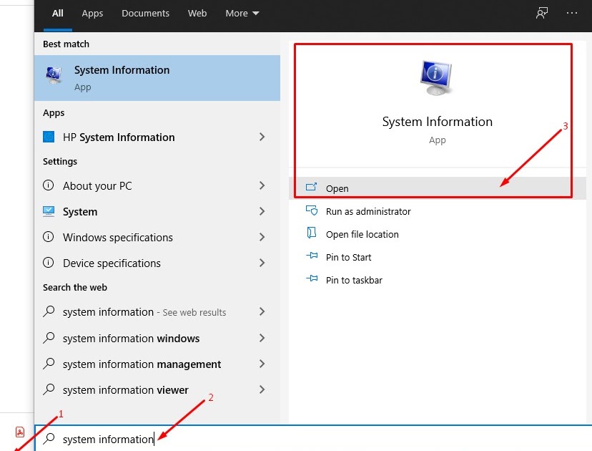Click magnifier icon beside 'system information viewer'
The width and height of the screenshot is (592, 451).
49,389
